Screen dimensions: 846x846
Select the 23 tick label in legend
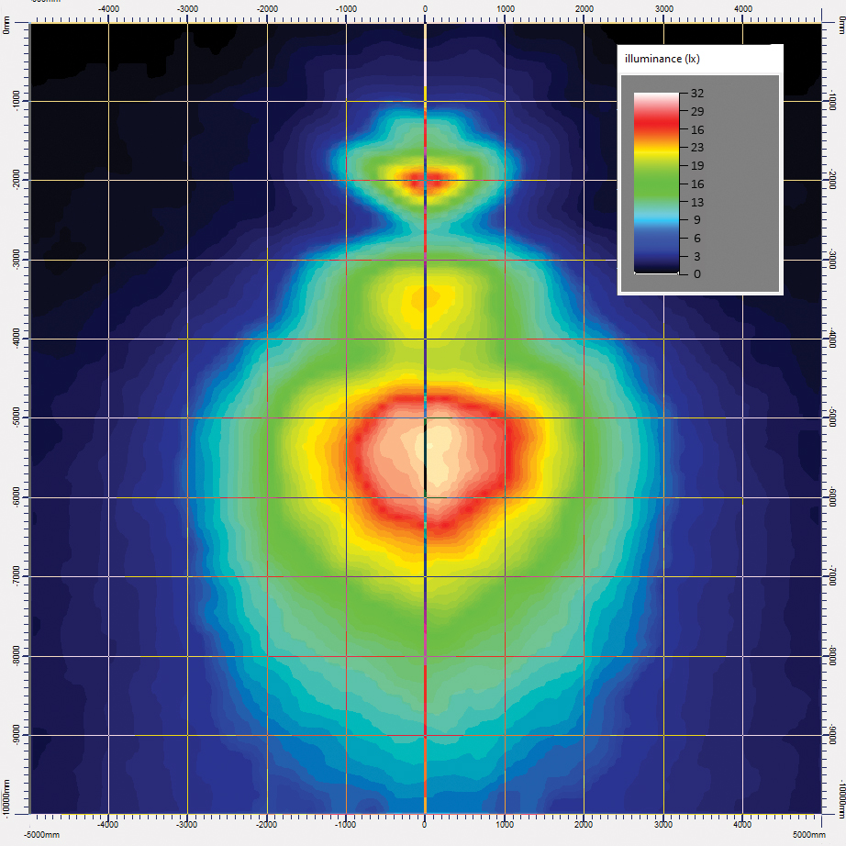(x=697, y=148)
